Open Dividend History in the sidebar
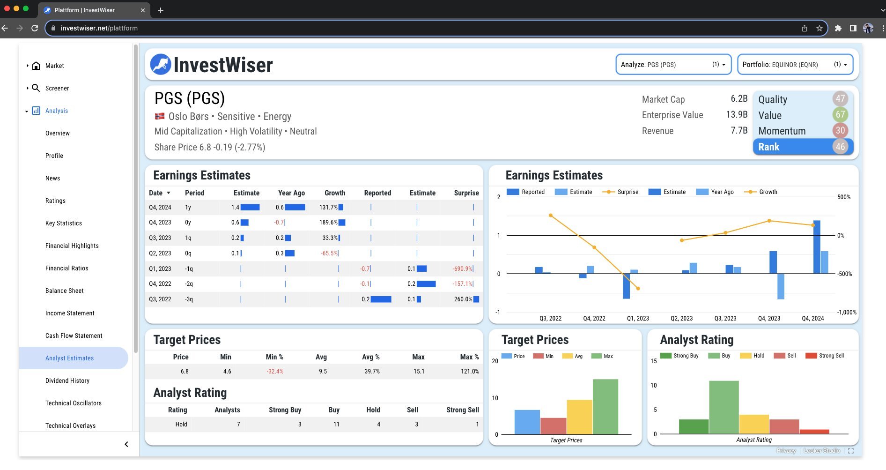The image size is (886, 470). [x=67, y=380]
